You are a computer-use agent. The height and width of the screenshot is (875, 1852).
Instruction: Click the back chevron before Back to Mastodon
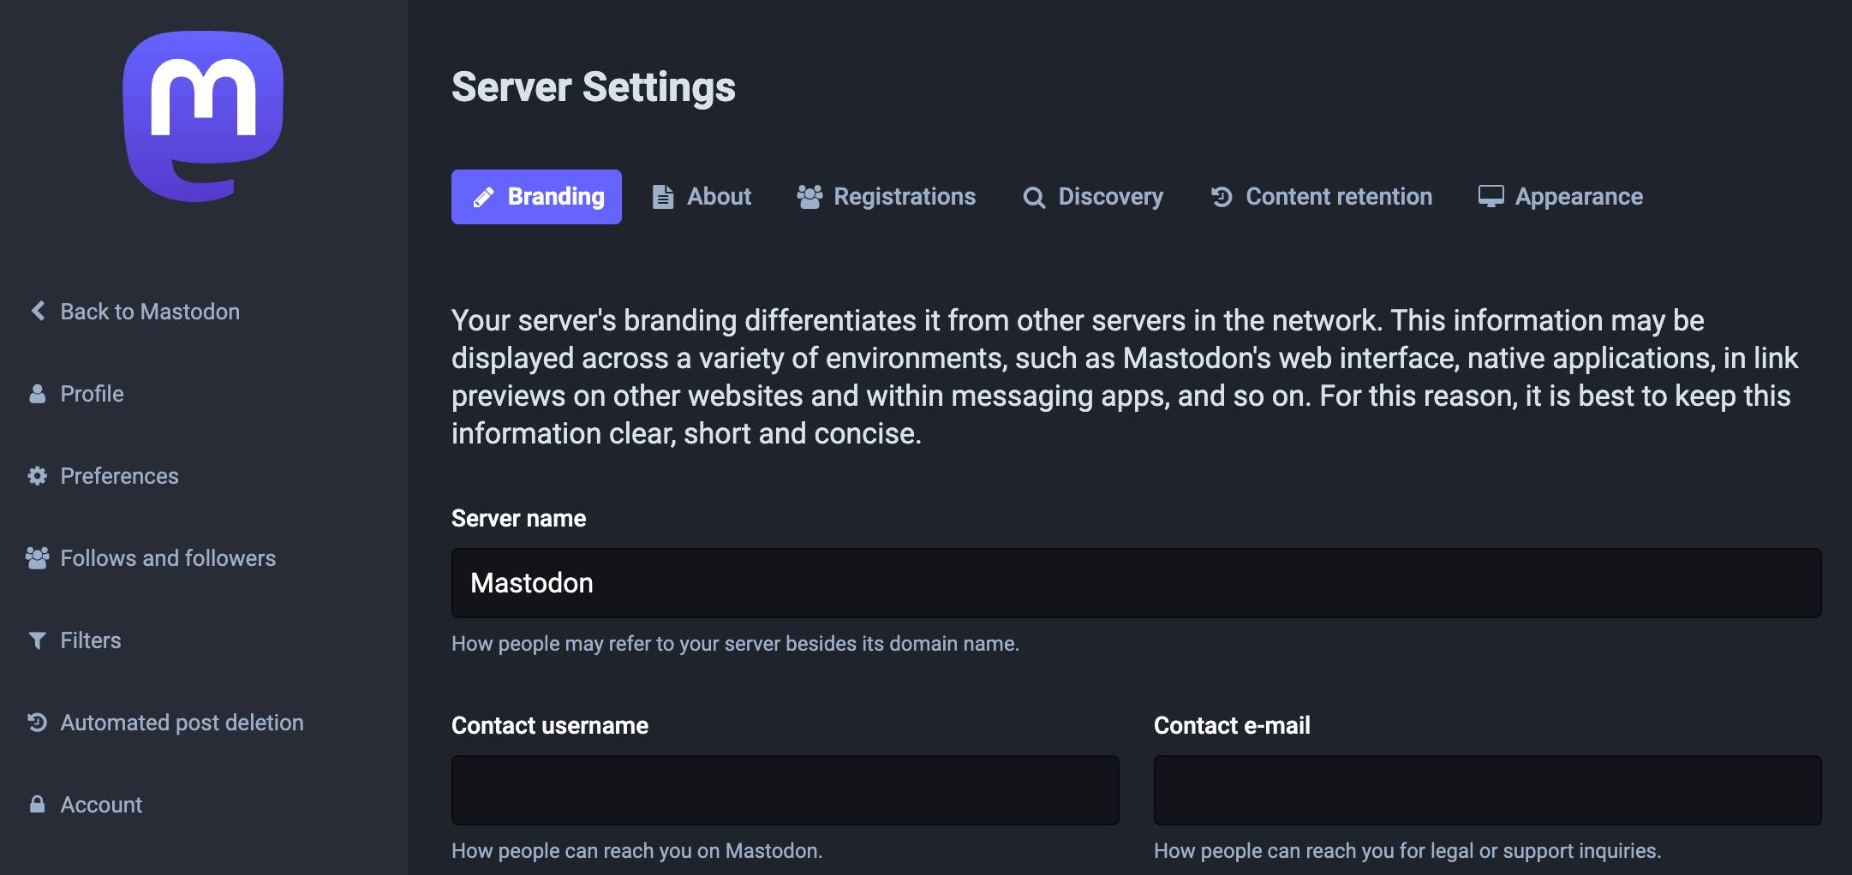pos(37,311)
